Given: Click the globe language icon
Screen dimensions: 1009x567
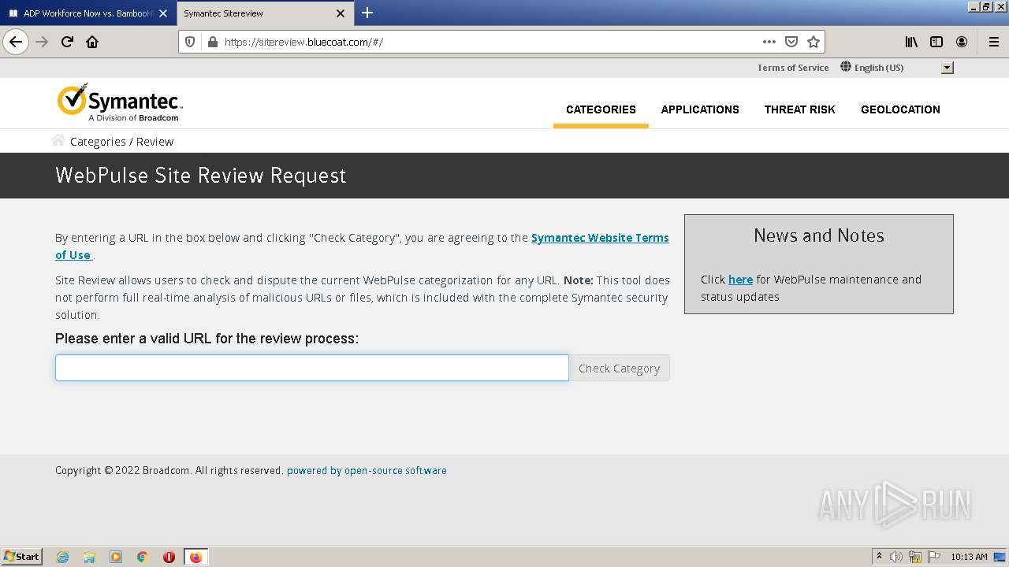Looking at the screenshot, I should [x=846, y=67].
